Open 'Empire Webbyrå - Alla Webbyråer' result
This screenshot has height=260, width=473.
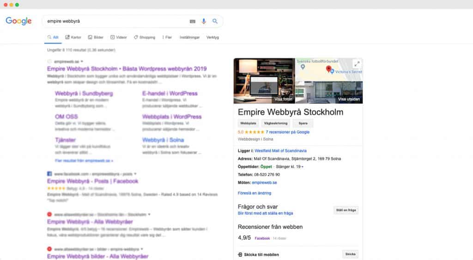[90, 222]
